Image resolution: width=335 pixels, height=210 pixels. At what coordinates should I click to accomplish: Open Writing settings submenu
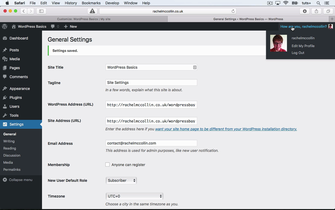point(9,141)
